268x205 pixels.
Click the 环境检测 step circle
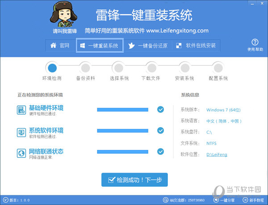point(52,68)
